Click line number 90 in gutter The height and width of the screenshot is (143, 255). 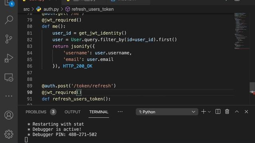[29, 93]
